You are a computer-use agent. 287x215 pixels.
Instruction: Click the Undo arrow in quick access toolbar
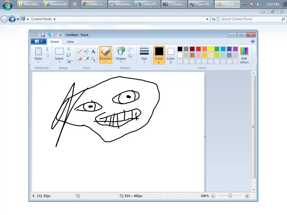[x=49, y=35]
